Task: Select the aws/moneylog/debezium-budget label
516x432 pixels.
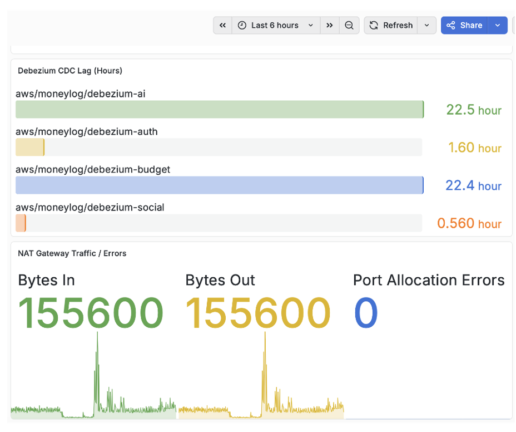Action: tap(93, 170)
